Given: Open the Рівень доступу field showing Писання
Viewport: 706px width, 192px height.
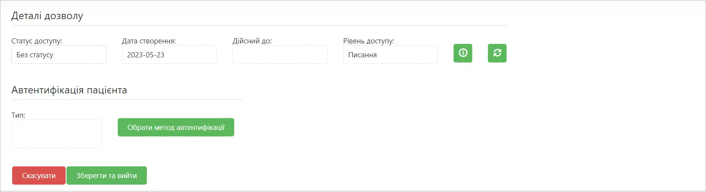Looking at the screenshot, I should [x=391, y=55].
